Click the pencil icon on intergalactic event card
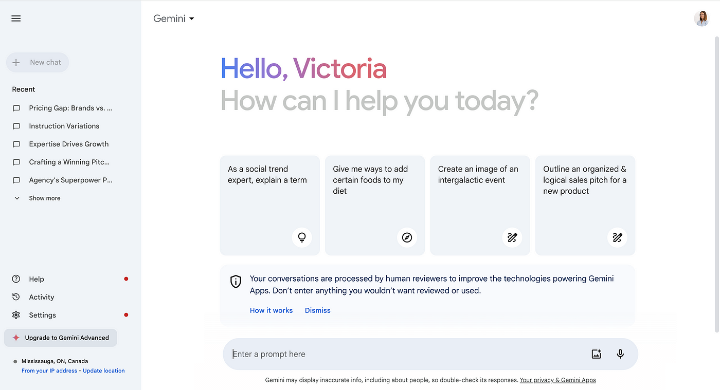Image resolution: width=720 pixels, height=390 pixels. 512,237
